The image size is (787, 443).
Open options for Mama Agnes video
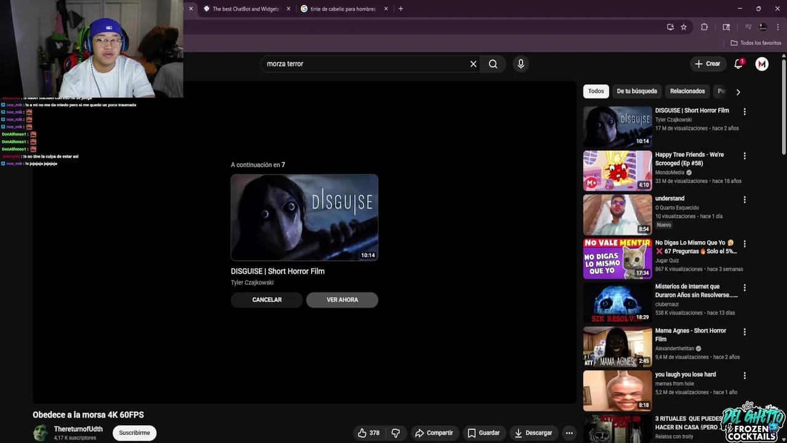745,332
